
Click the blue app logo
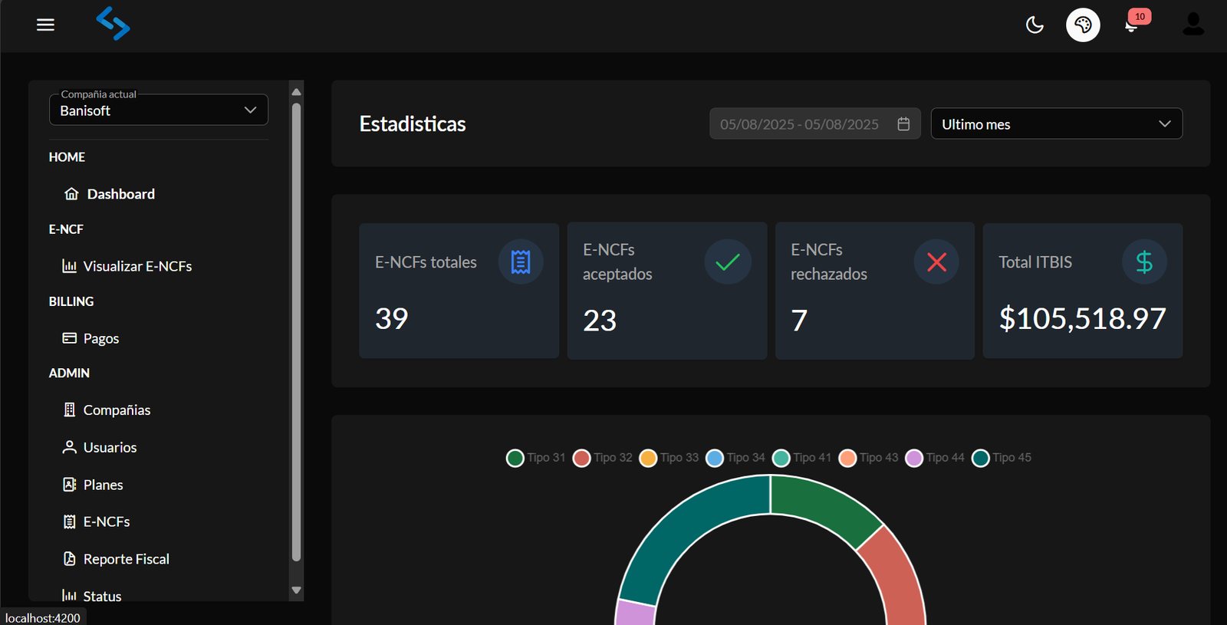point(113,24)
